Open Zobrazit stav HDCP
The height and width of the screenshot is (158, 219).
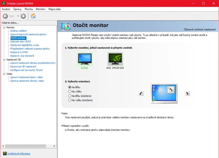point(21,41)
